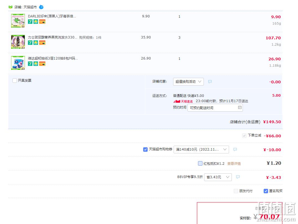This screenshot has height=224, width=298.
Task: Click the 维达 tissue product thumbnail
Action: click(18, 63)
